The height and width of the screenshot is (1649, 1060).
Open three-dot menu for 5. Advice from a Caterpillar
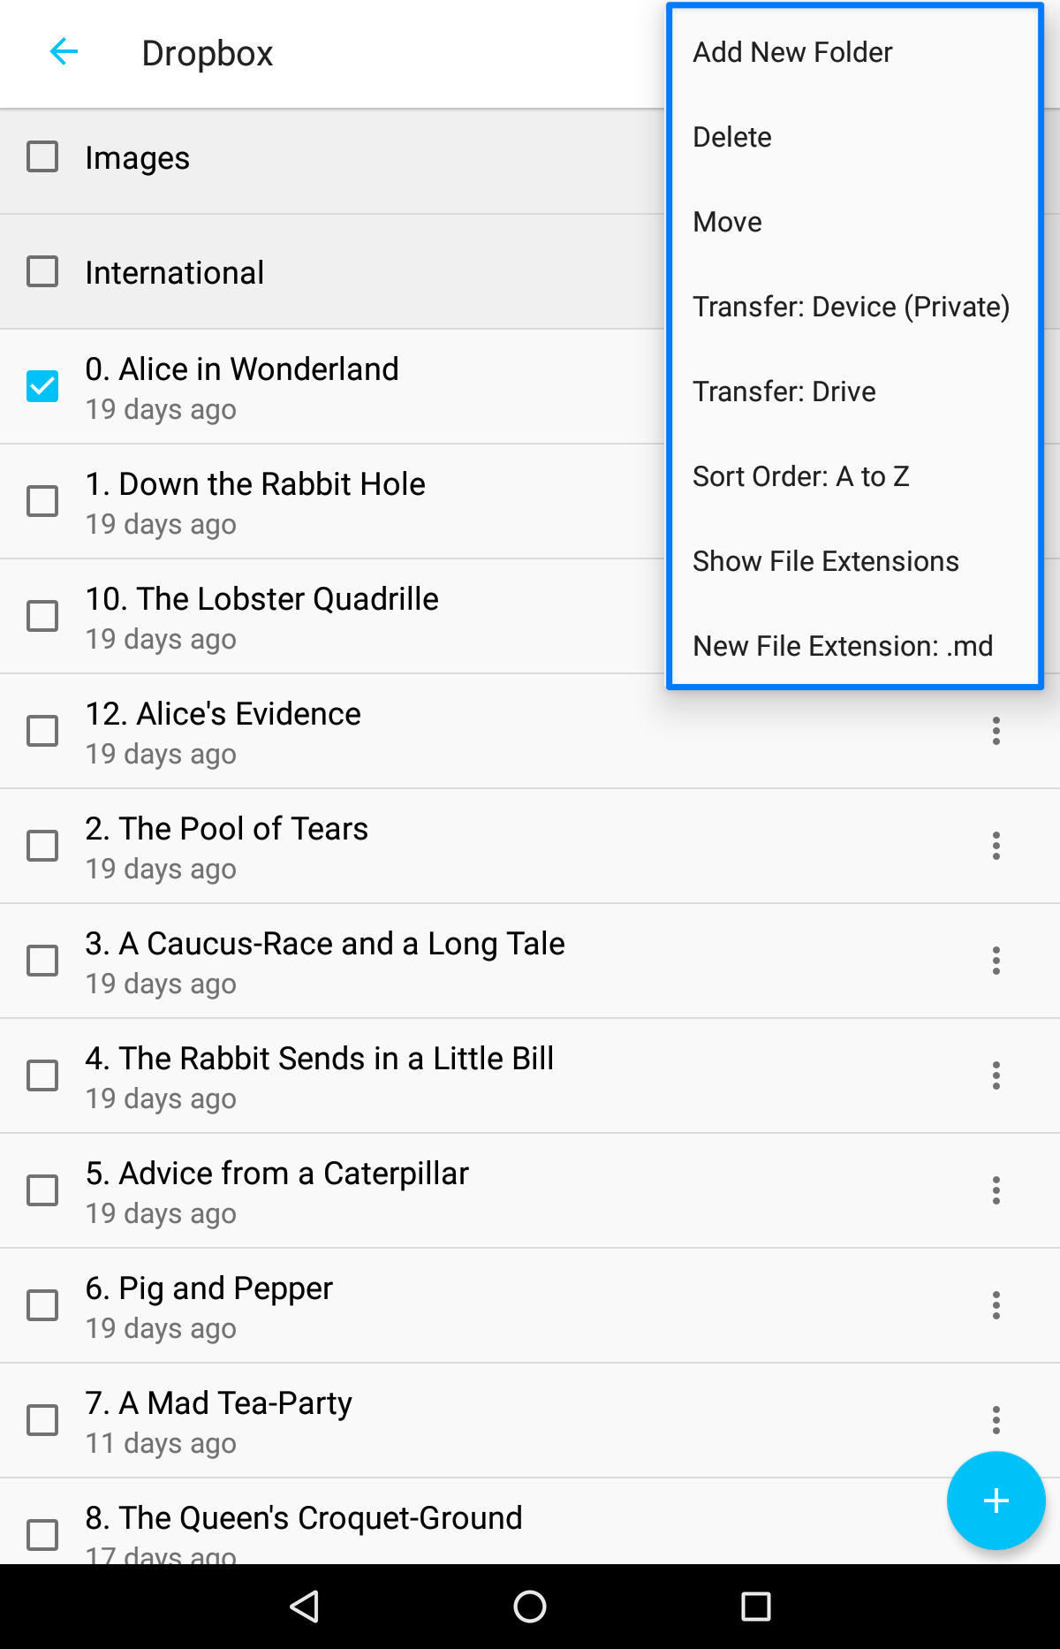(996, 1190)
